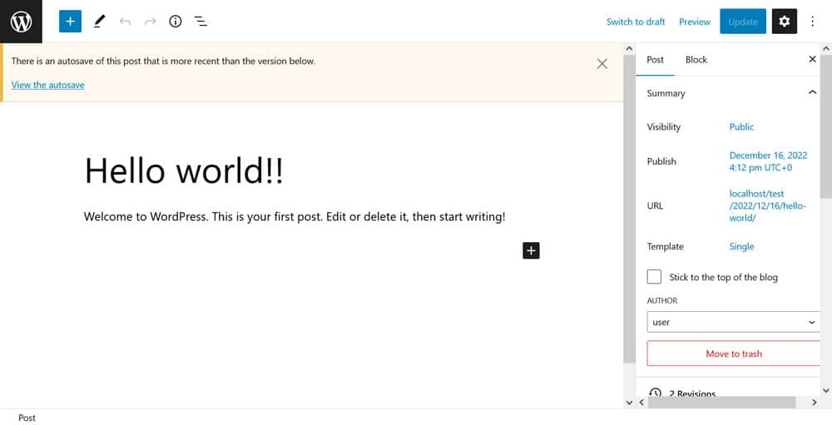Collapse the Summary panel
832x425 pixels.
[x=812, y=93]
